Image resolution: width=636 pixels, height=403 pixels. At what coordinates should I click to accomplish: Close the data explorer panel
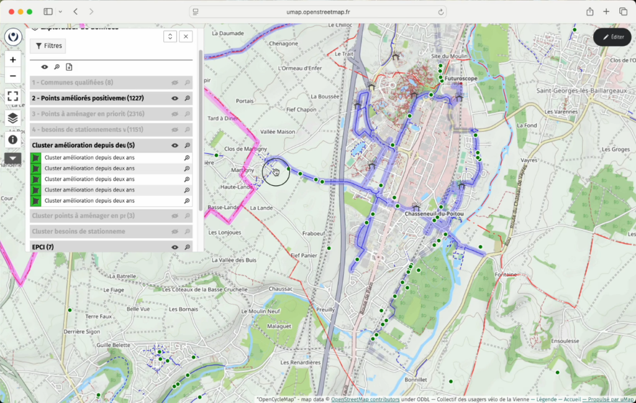tap(186, 37)
